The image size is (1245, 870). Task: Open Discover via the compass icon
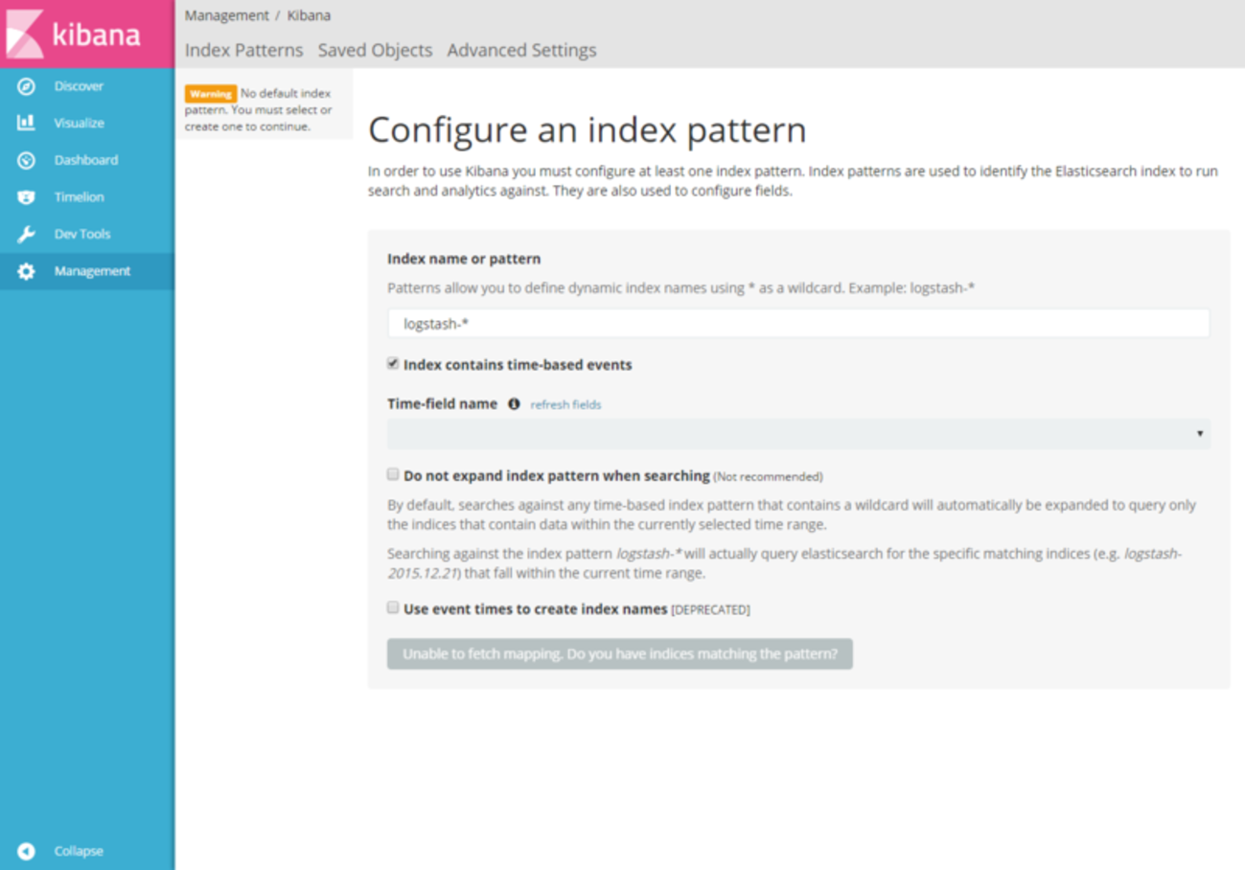26,86
